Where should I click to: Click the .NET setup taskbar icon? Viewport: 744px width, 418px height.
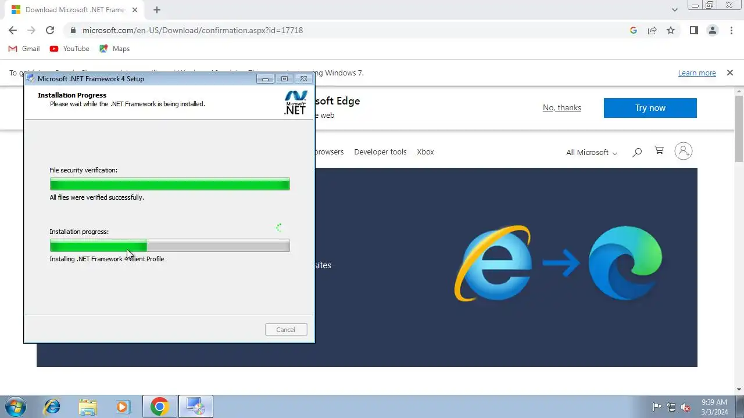point(195,406)
